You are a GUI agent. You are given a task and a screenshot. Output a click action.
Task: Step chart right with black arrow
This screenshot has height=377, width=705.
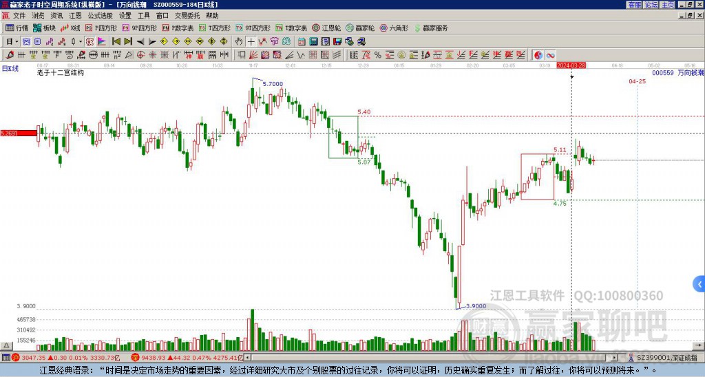(152, 41)
